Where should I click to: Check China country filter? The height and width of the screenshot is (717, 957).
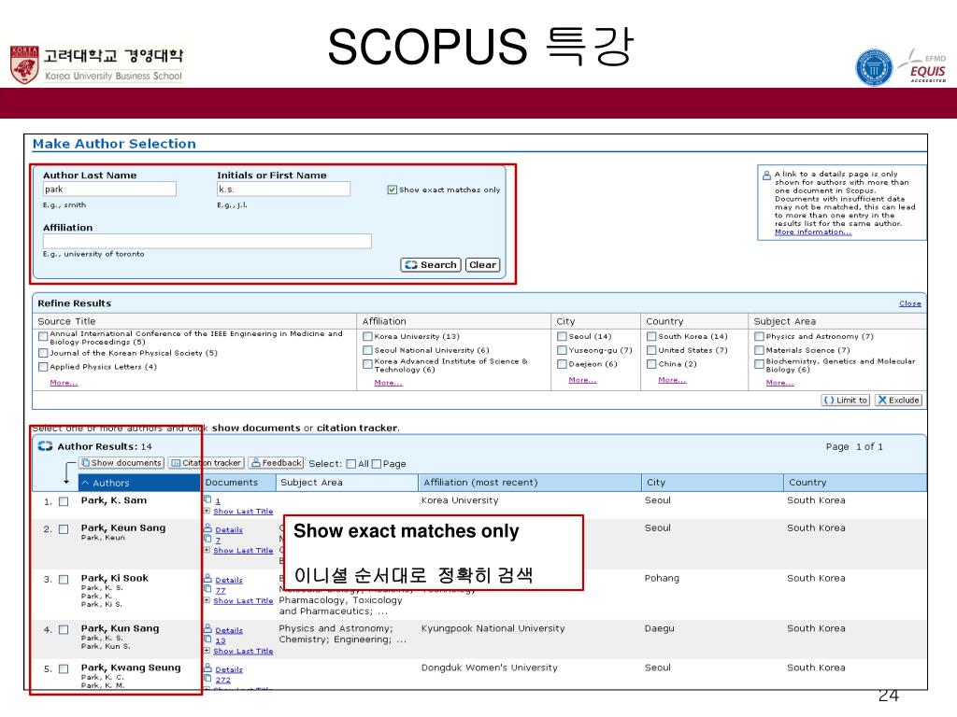651,365
